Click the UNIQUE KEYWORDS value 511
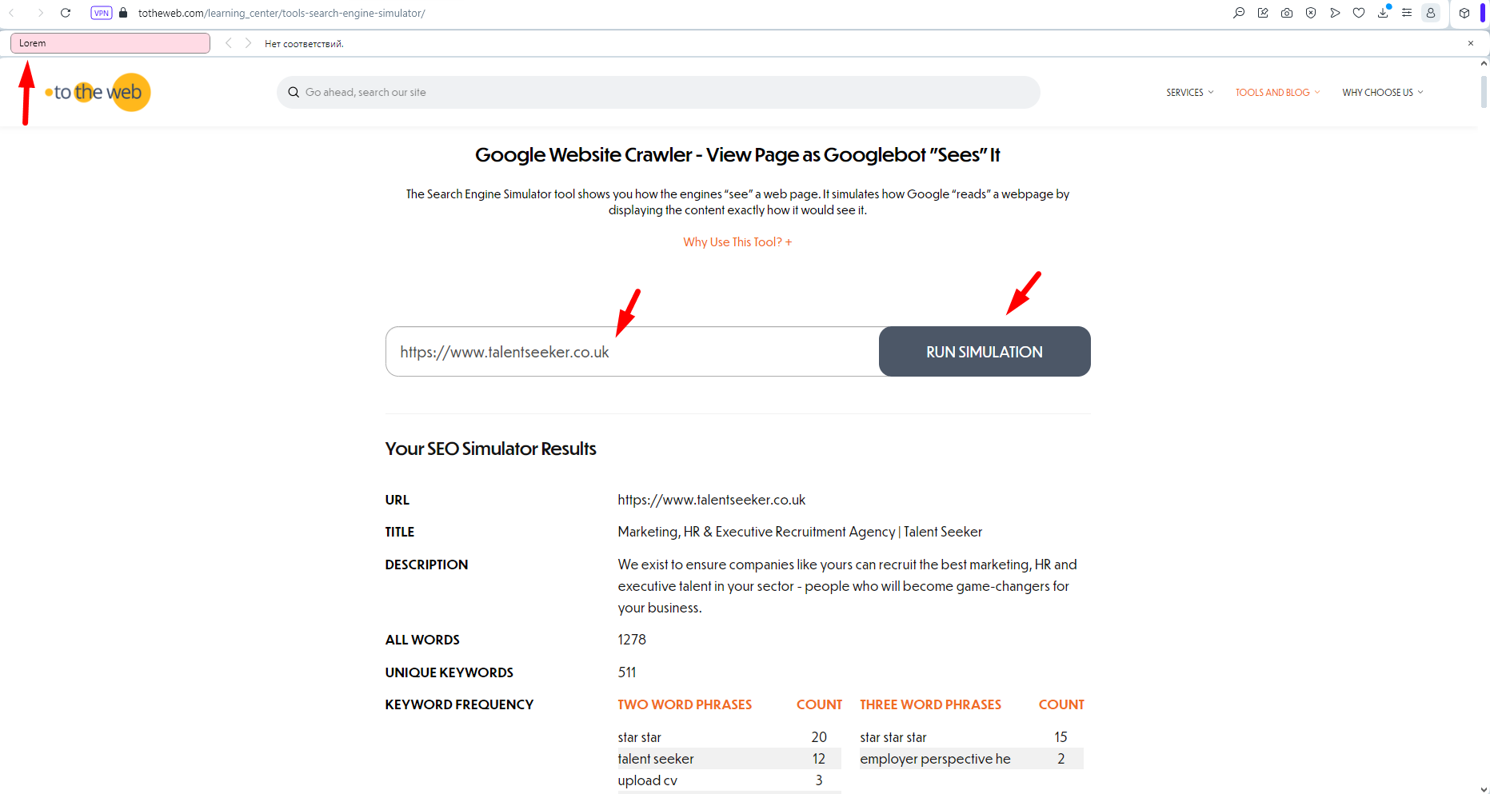This screenshot has width=1490, height=794. [x=627, y=672]
